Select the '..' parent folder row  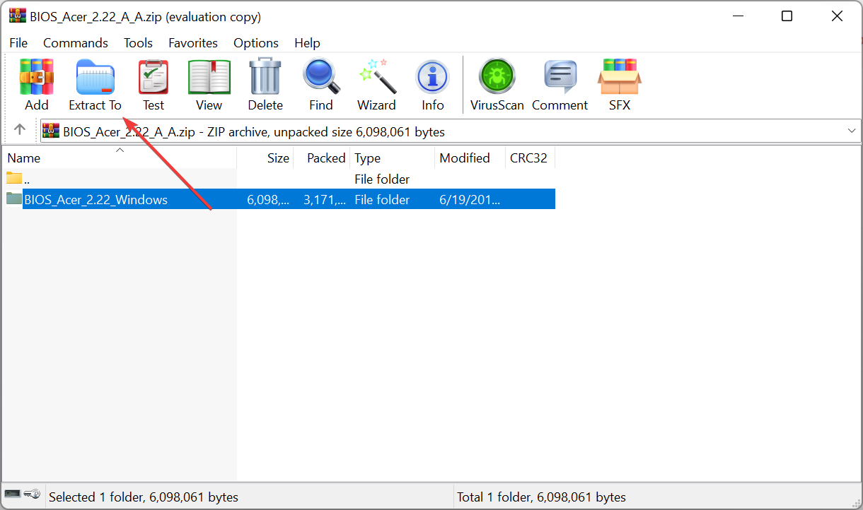pos(279,179)
